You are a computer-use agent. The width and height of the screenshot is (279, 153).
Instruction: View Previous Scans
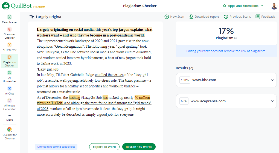(x=237, y=17)
